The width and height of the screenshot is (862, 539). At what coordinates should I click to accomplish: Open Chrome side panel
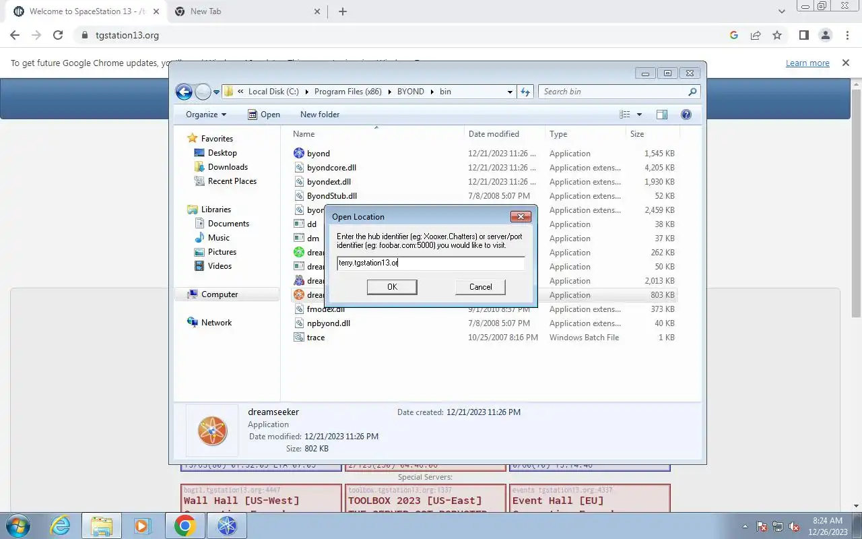803,35
